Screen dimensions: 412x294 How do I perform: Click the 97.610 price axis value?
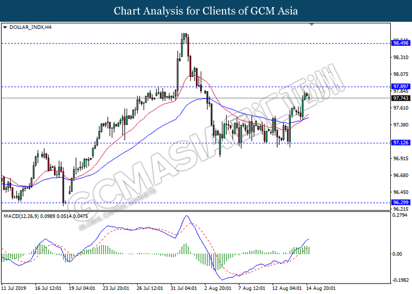click(x=400, y=108)
